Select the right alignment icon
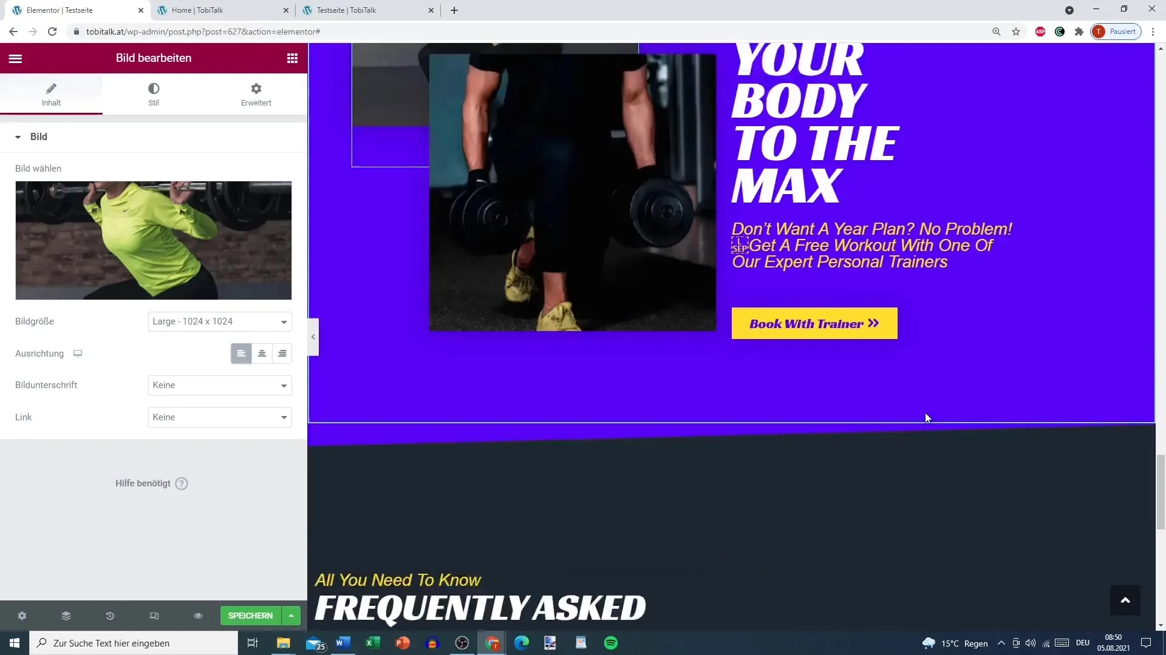1166x655 pixels. [x=282, y=354]
